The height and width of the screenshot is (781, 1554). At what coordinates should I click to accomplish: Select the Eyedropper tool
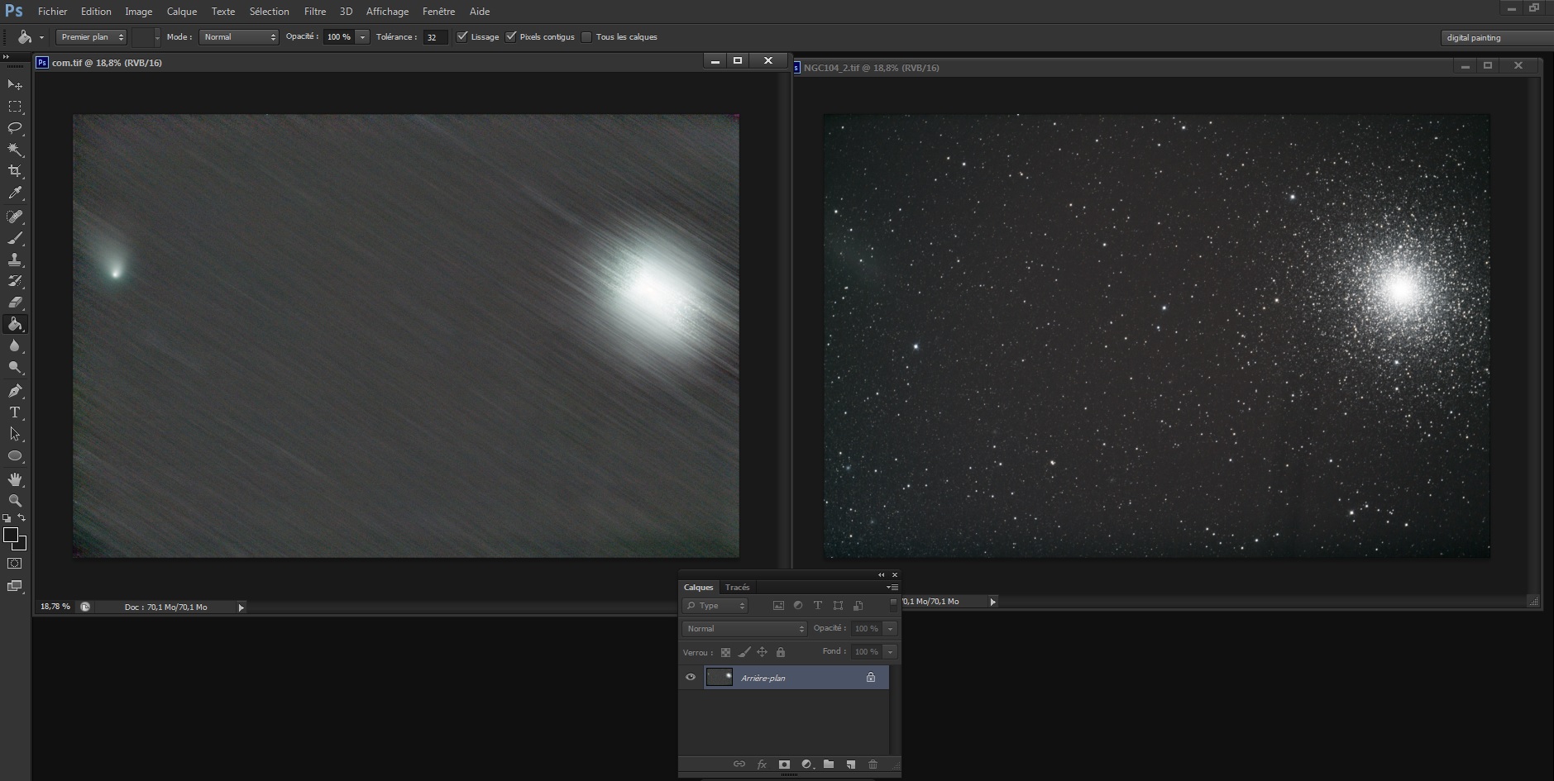(15, 193)
